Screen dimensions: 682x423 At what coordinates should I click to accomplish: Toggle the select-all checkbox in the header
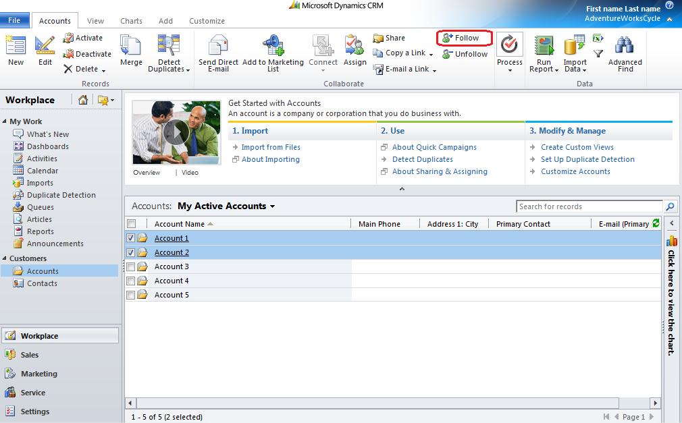pyautogui.click(x=132, y=224)
